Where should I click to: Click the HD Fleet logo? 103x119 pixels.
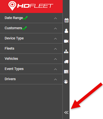tap(31, 6)
